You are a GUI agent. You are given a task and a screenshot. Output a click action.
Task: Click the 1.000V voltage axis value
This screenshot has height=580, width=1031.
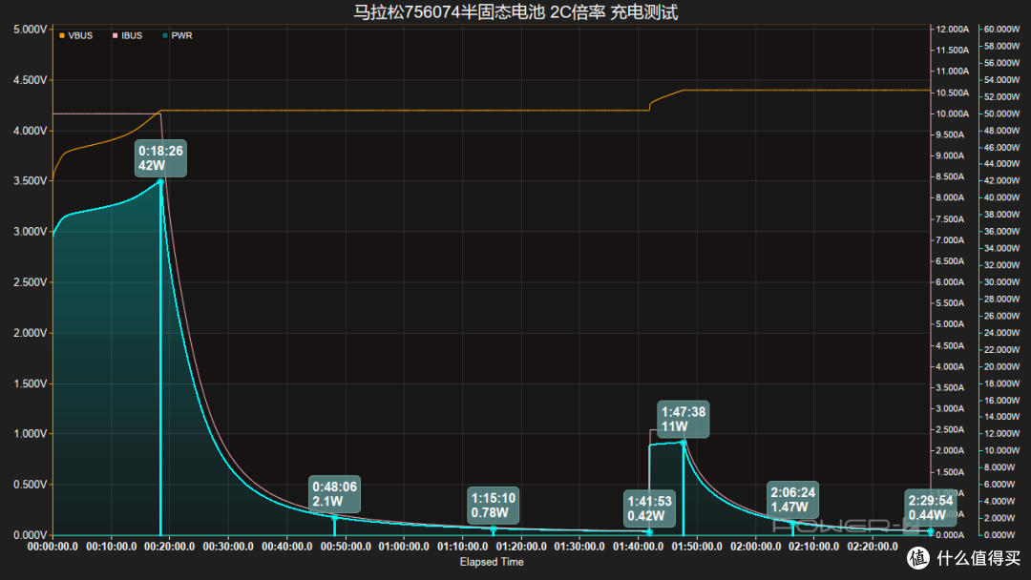(x=31, y=434)
